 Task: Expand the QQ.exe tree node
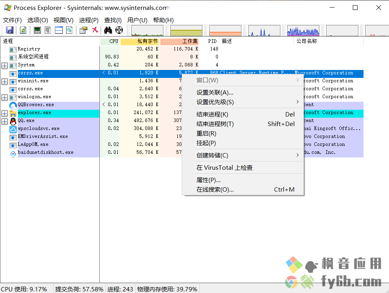point(4,121)
